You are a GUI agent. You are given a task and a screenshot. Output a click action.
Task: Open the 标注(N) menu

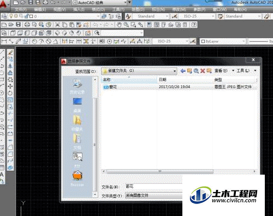(158, 9)
